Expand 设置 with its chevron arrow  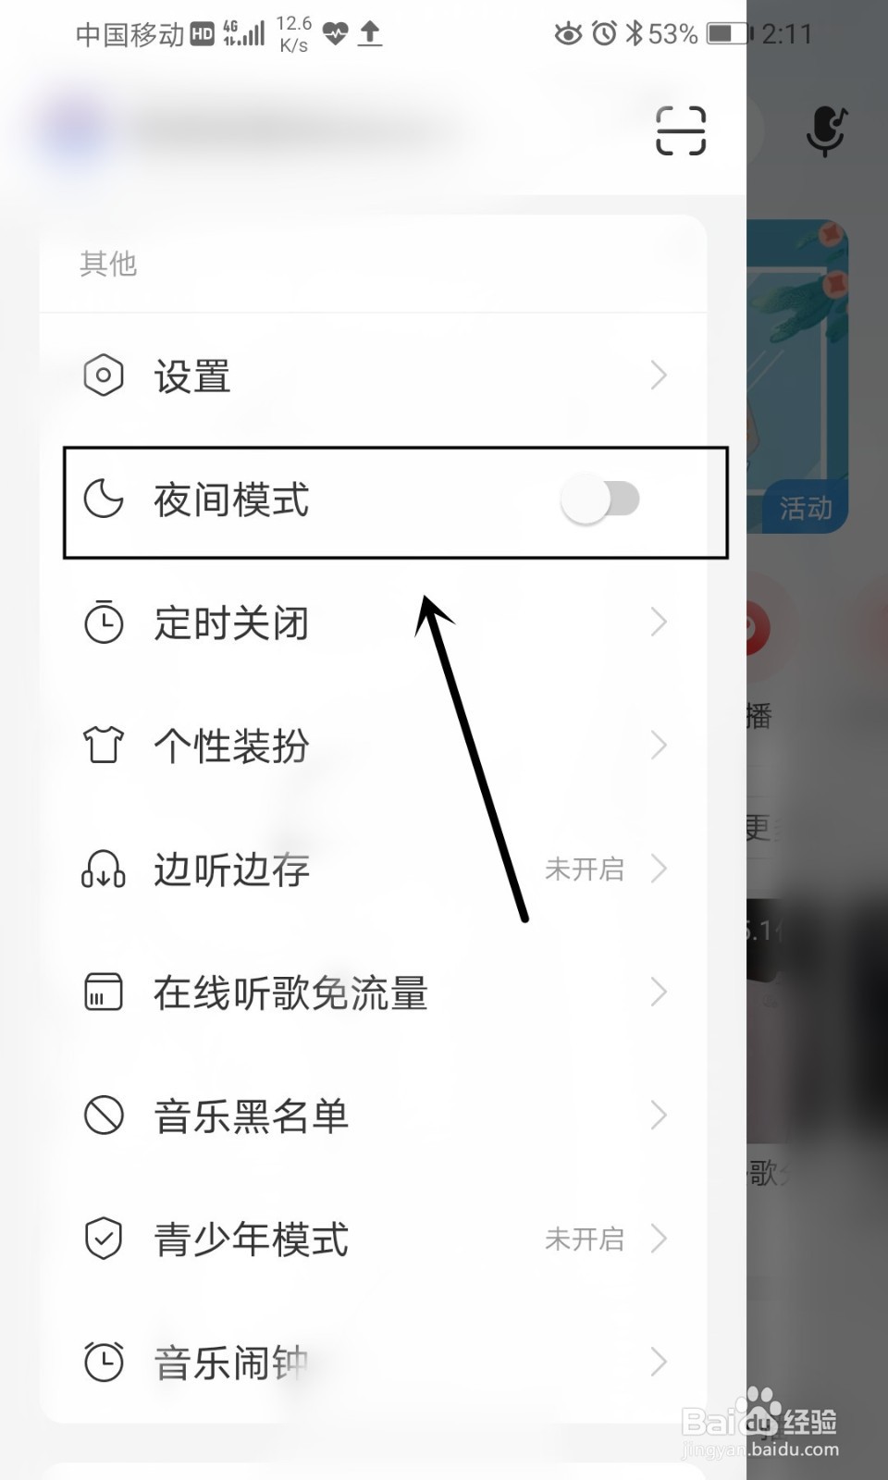point(659,376)
